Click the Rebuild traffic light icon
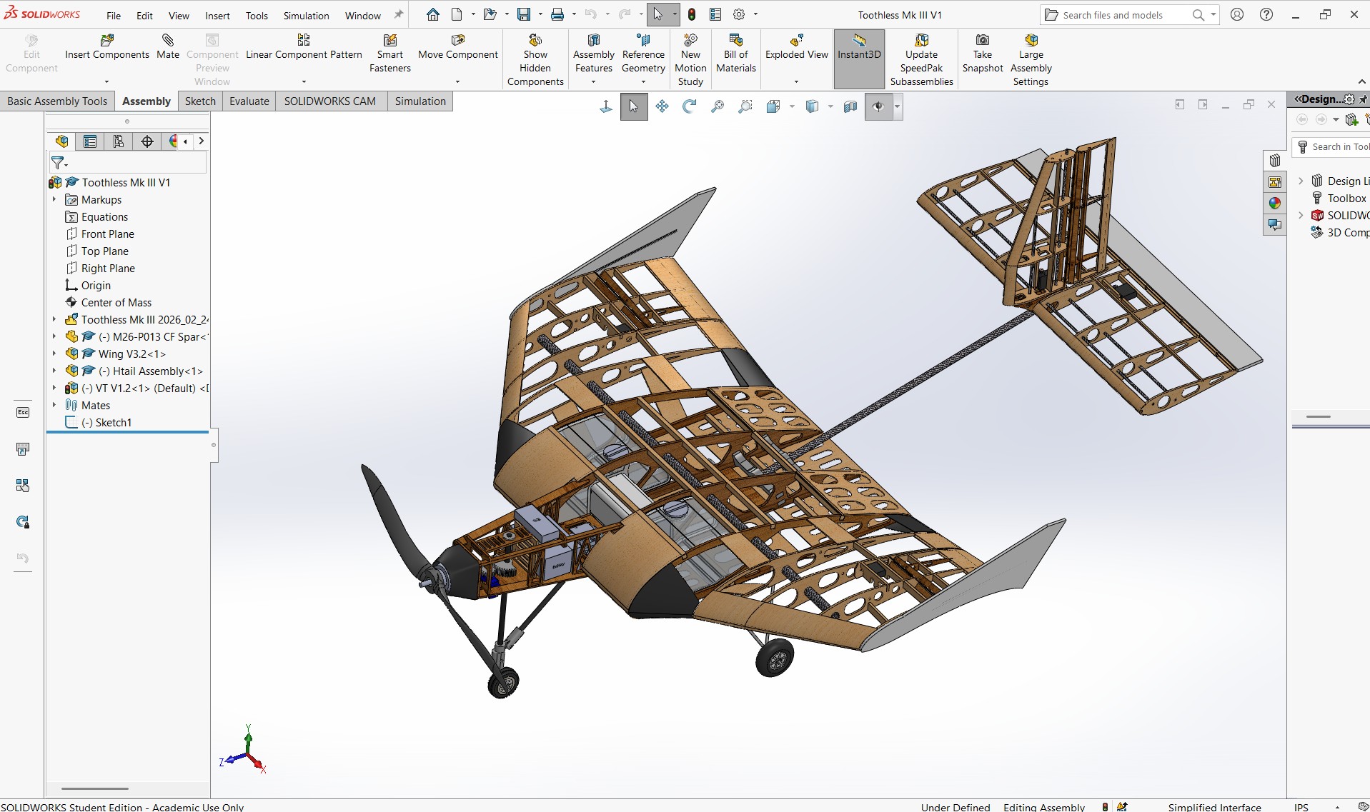Viewport: 1370px width, 812px height. pyautogui.click(x=692, y=14)
